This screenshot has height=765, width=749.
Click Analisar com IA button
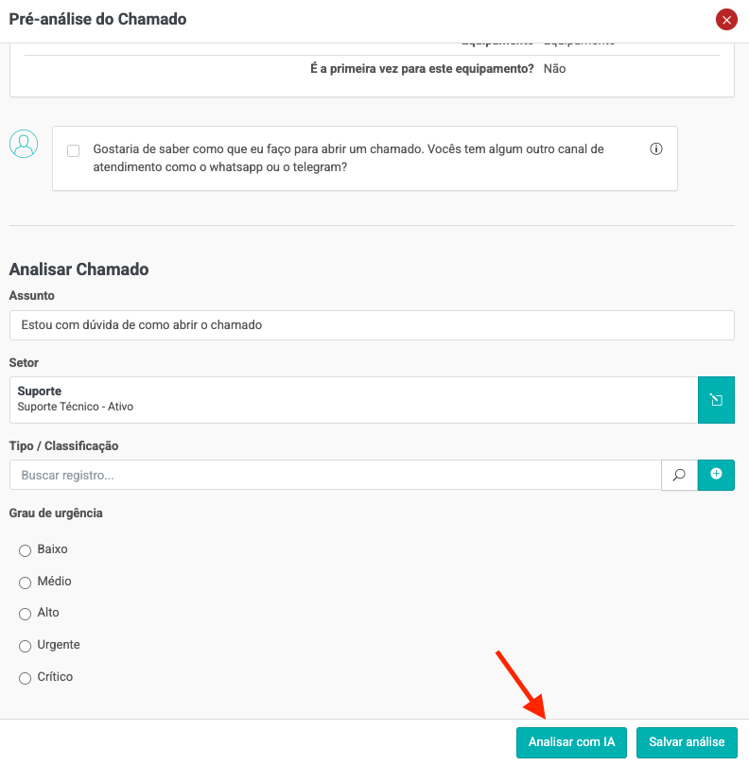[x=572, y=742]
